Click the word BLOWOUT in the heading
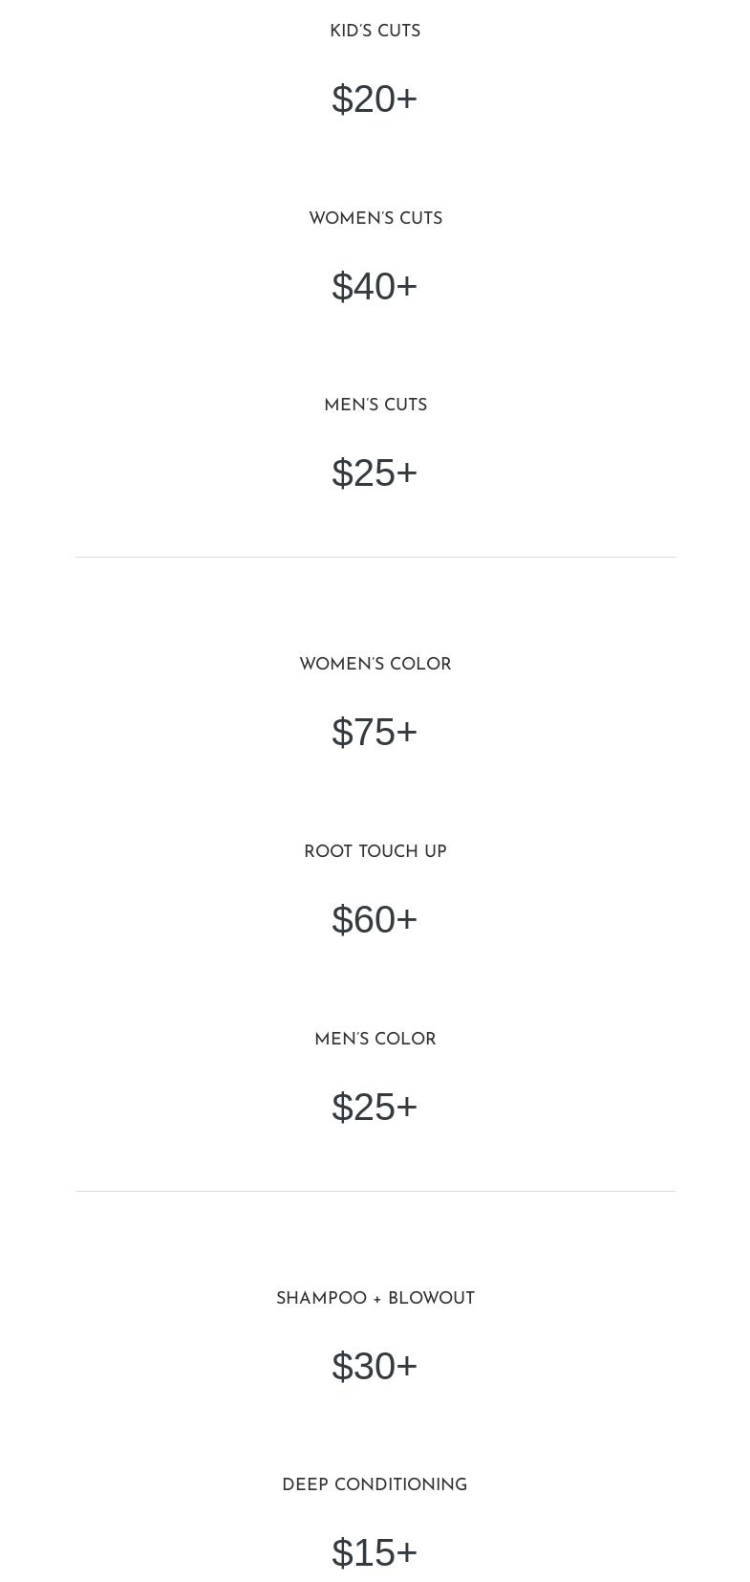 (431, 1299)
